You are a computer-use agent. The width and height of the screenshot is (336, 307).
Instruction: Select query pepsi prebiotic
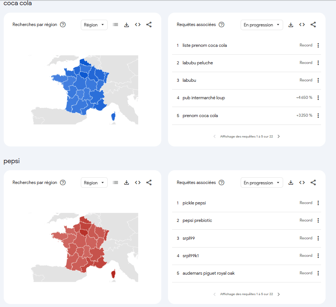click(x=197, y=220)
